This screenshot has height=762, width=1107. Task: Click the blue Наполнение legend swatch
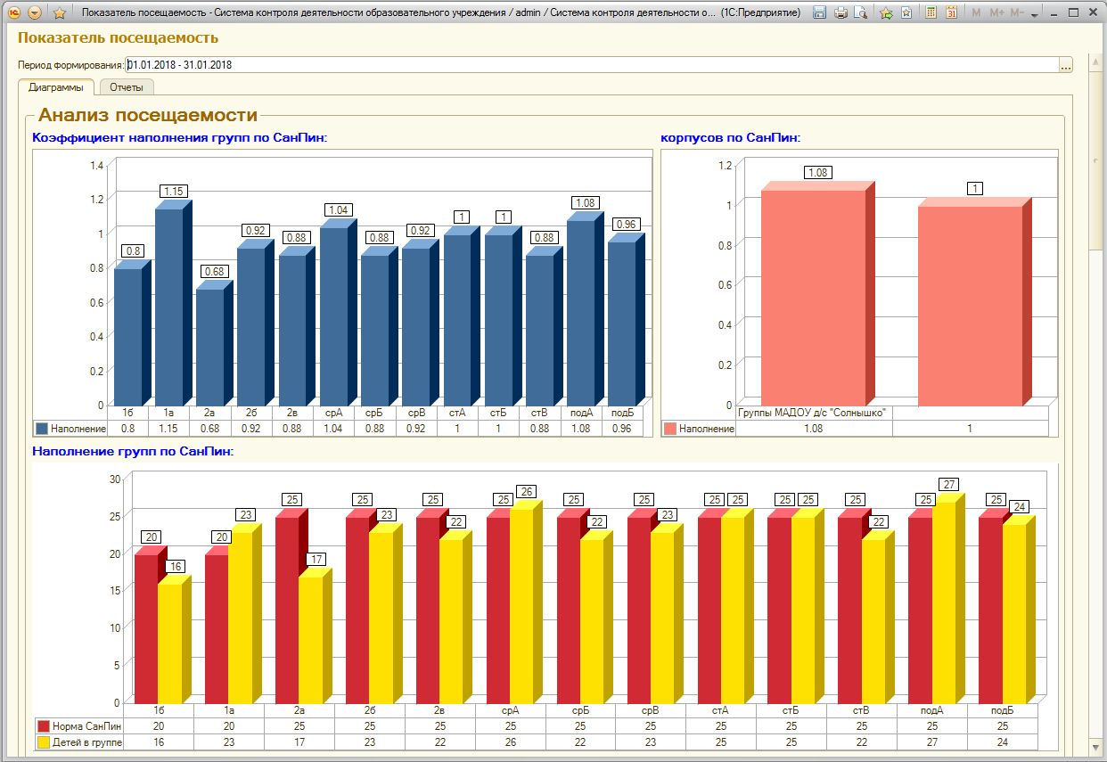pyautogui.click(x=42, y=429)
